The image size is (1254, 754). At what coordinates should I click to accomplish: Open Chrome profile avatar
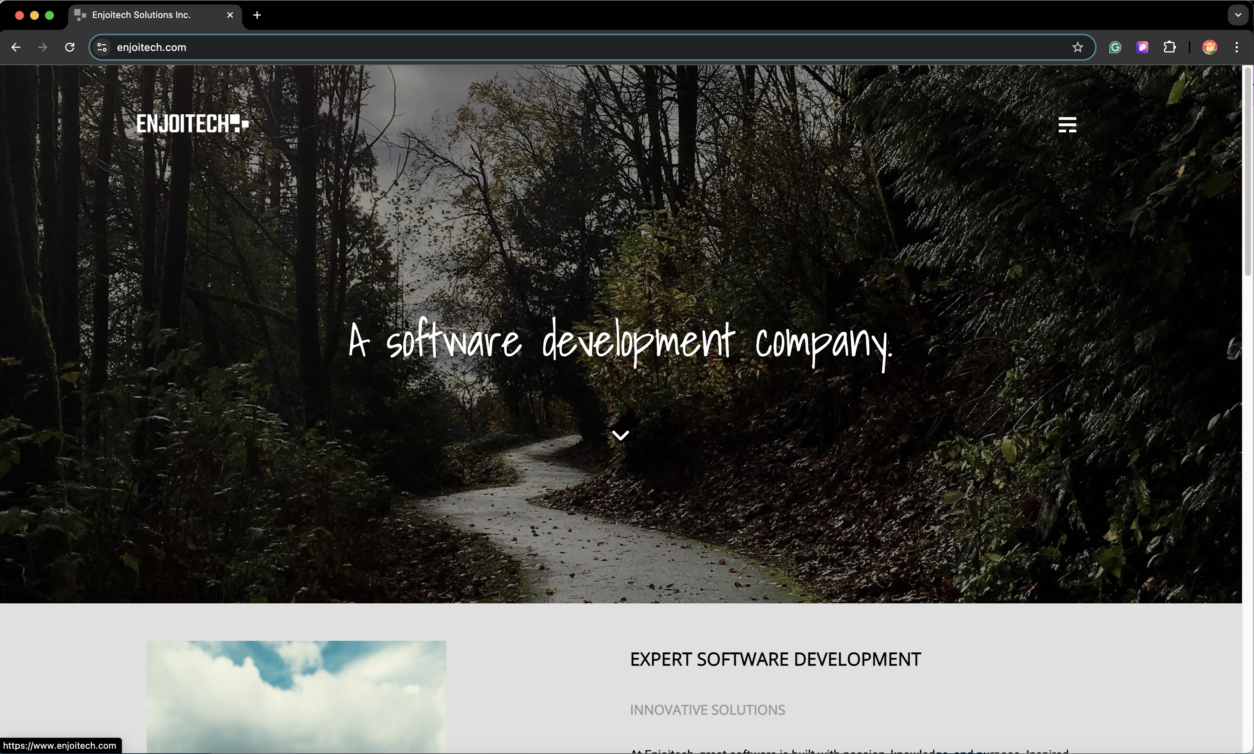(x=1209, y=47)
